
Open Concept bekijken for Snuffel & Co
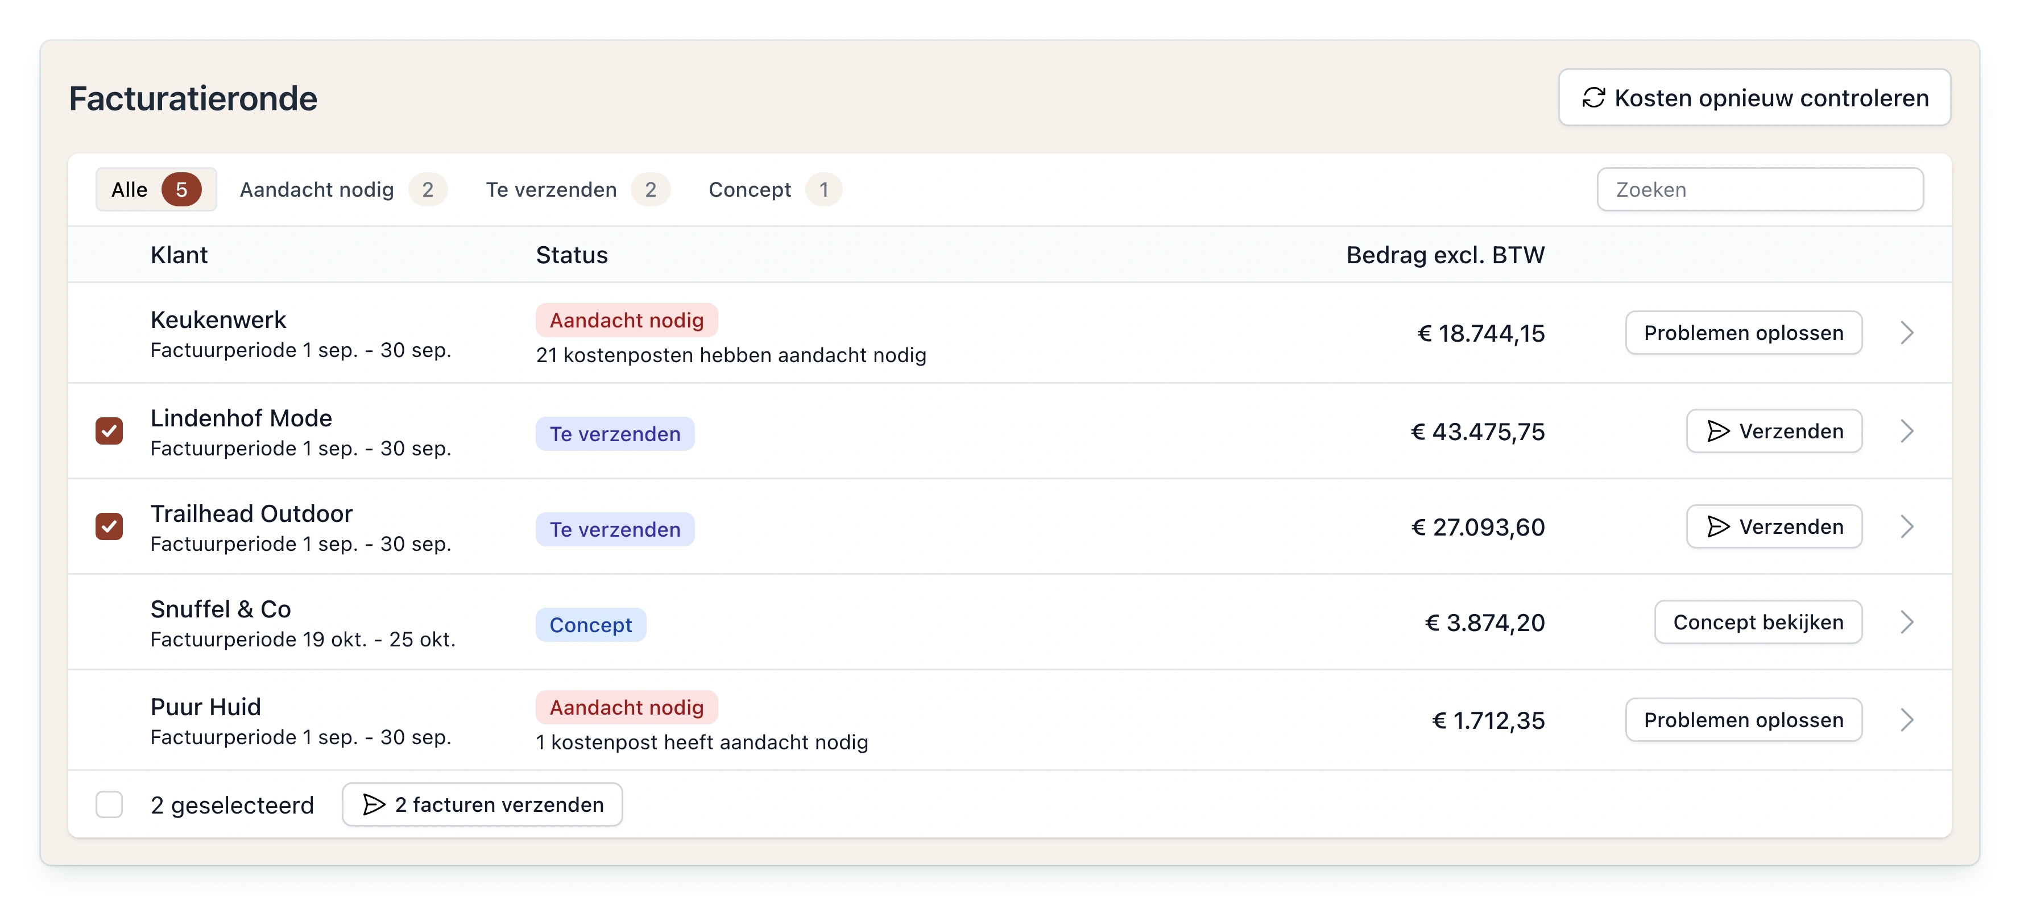point(1758,623)
